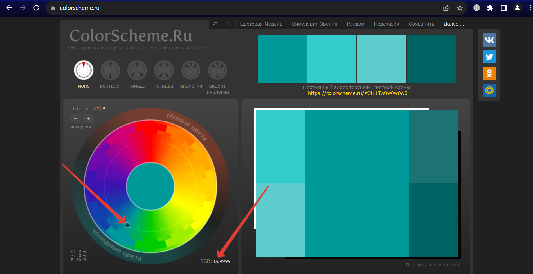The height and width of the screenshot is (274, 533).
Task: Click the Рандом menu item
Action: tap(356, 24)
